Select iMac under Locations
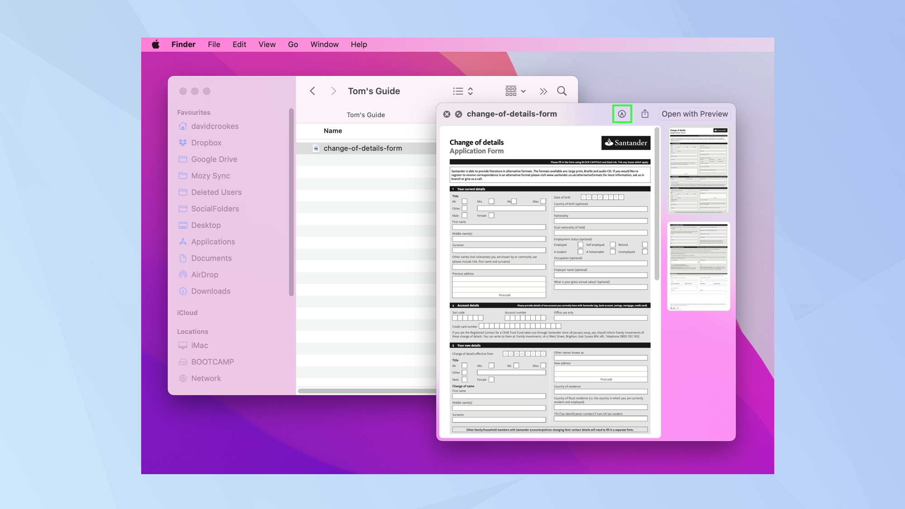Image resolution: width=905 pixels, height=509 pixels. pos(199,345)
